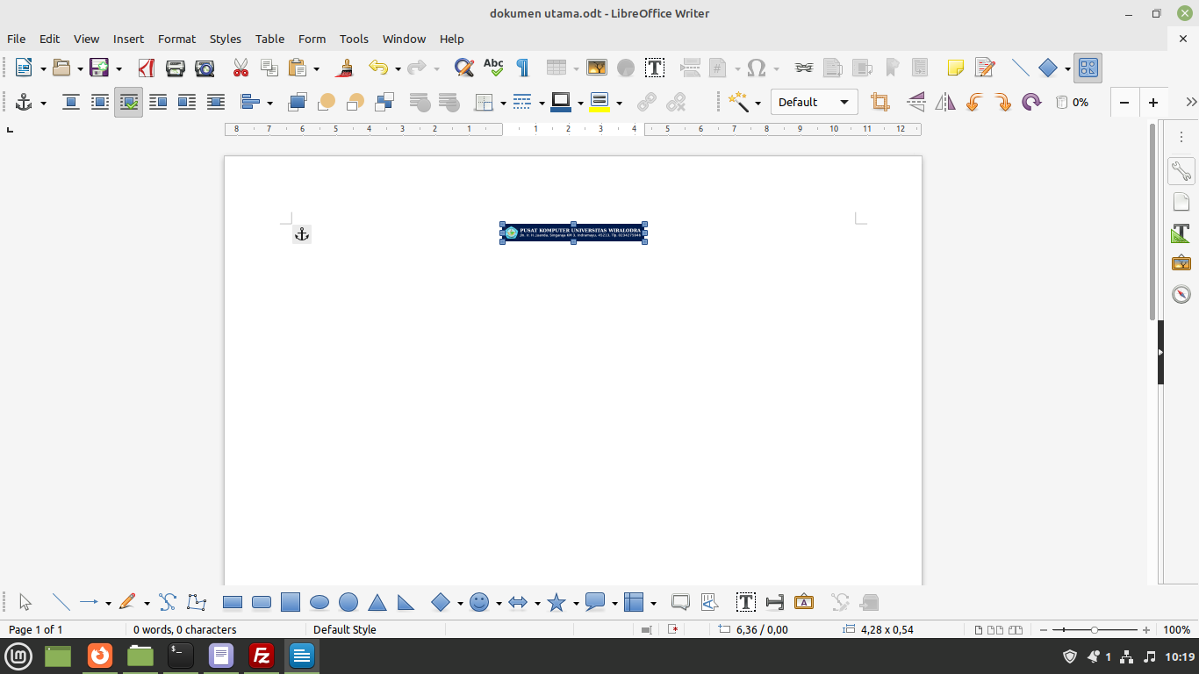The image size is (1199, 674).
Task: Select wrap None (wrap off)
Action: coord(71,103)
